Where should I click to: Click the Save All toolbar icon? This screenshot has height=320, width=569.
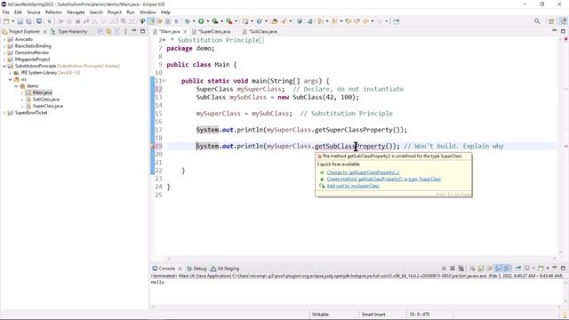28,21
